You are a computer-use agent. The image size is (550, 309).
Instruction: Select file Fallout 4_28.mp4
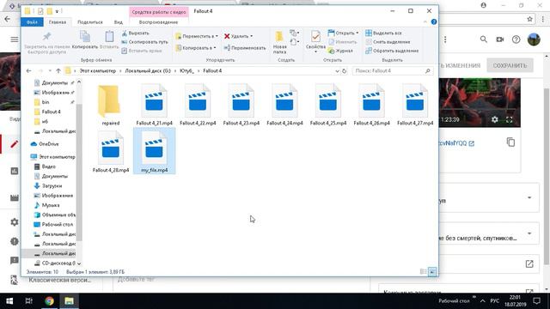pyautogui.click(x=111, y=151)
